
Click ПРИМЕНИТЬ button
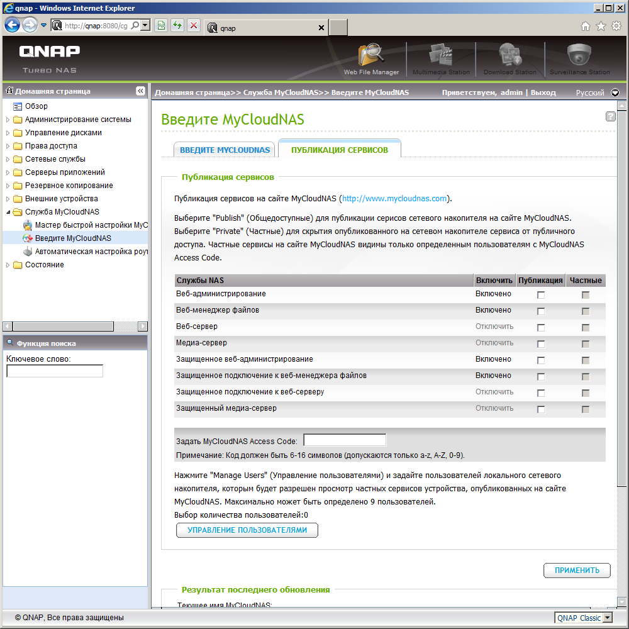pos(577,570)
